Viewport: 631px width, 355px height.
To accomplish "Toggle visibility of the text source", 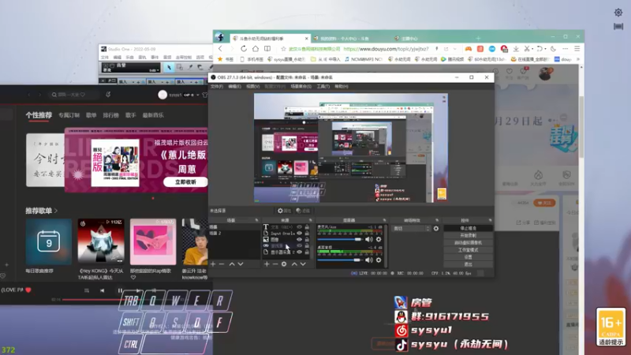I will pyautogui.click(x=299, y=227).
